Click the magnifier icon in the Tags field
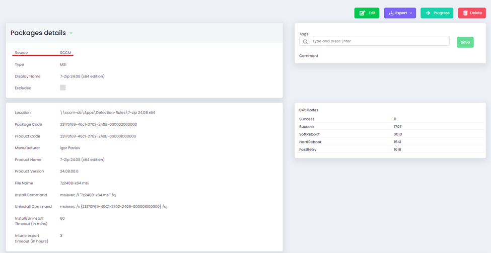 (305, 42)
